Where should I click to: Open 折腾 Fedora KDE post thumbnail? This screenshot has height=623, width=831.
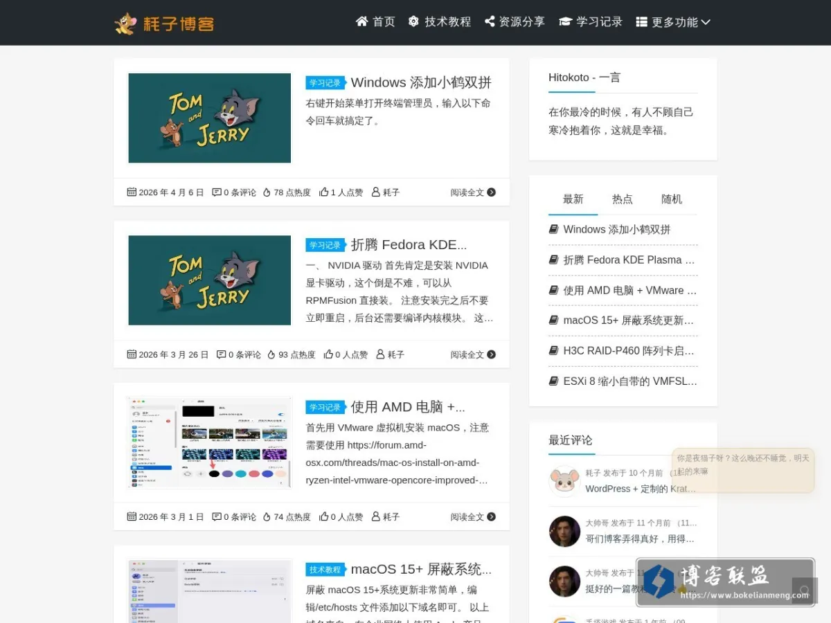tap(209, 280)
